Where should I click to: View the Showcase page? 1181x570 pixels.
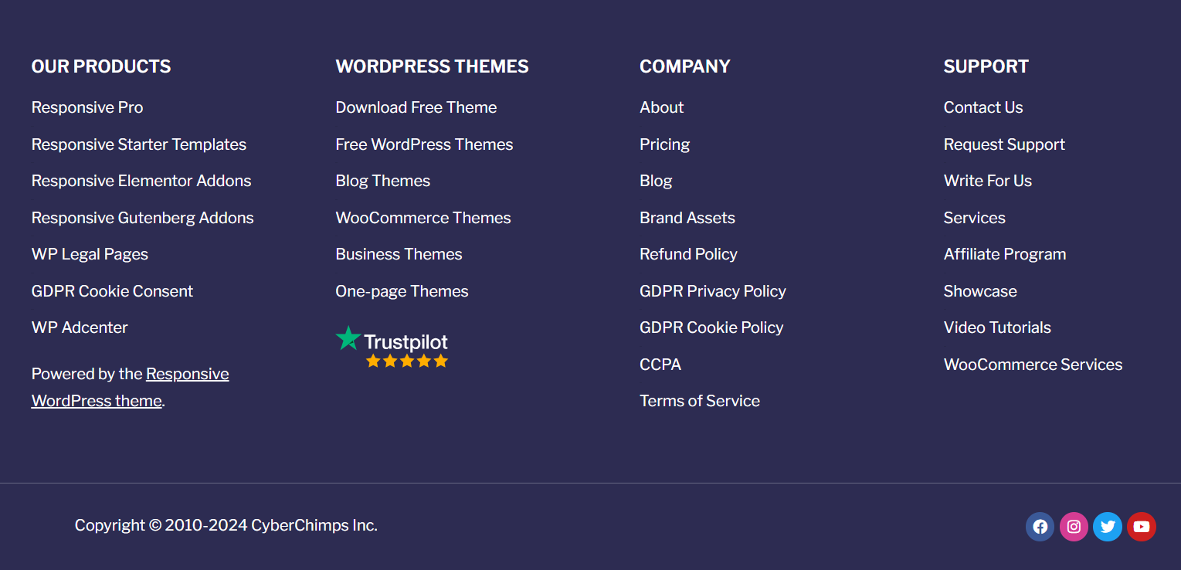pos(980,291)
